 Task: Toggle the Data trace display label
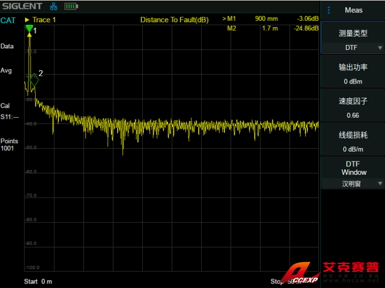[7, 46]
